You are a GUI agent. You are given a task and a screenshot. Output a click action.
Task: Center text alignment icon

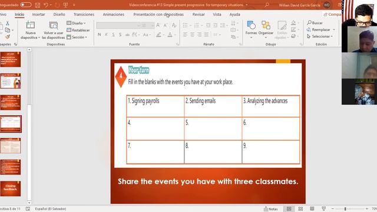coord(193,35)
